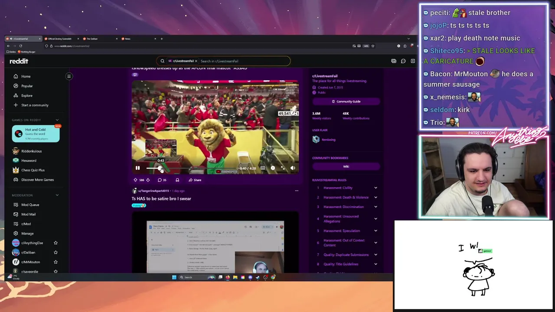
Task: Toggle closed captions on the video
Action: [x=263, y=168]
